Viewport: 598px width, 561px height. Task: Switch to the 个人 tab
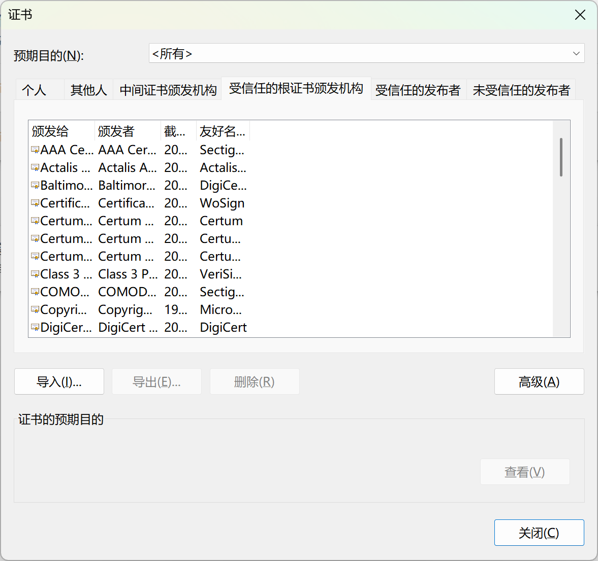[x=39, y=90]
